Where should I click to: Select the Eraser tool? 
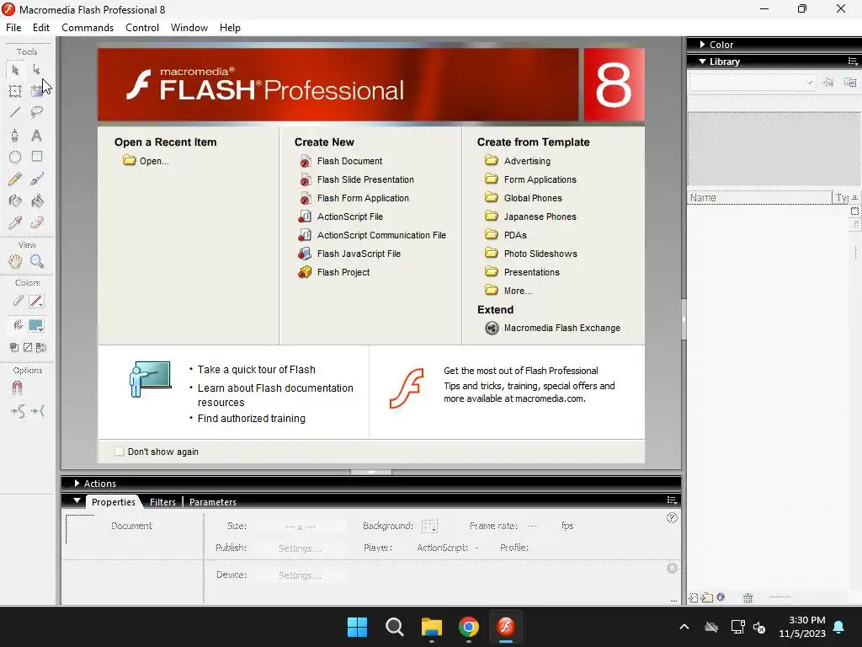pos(37,222)
